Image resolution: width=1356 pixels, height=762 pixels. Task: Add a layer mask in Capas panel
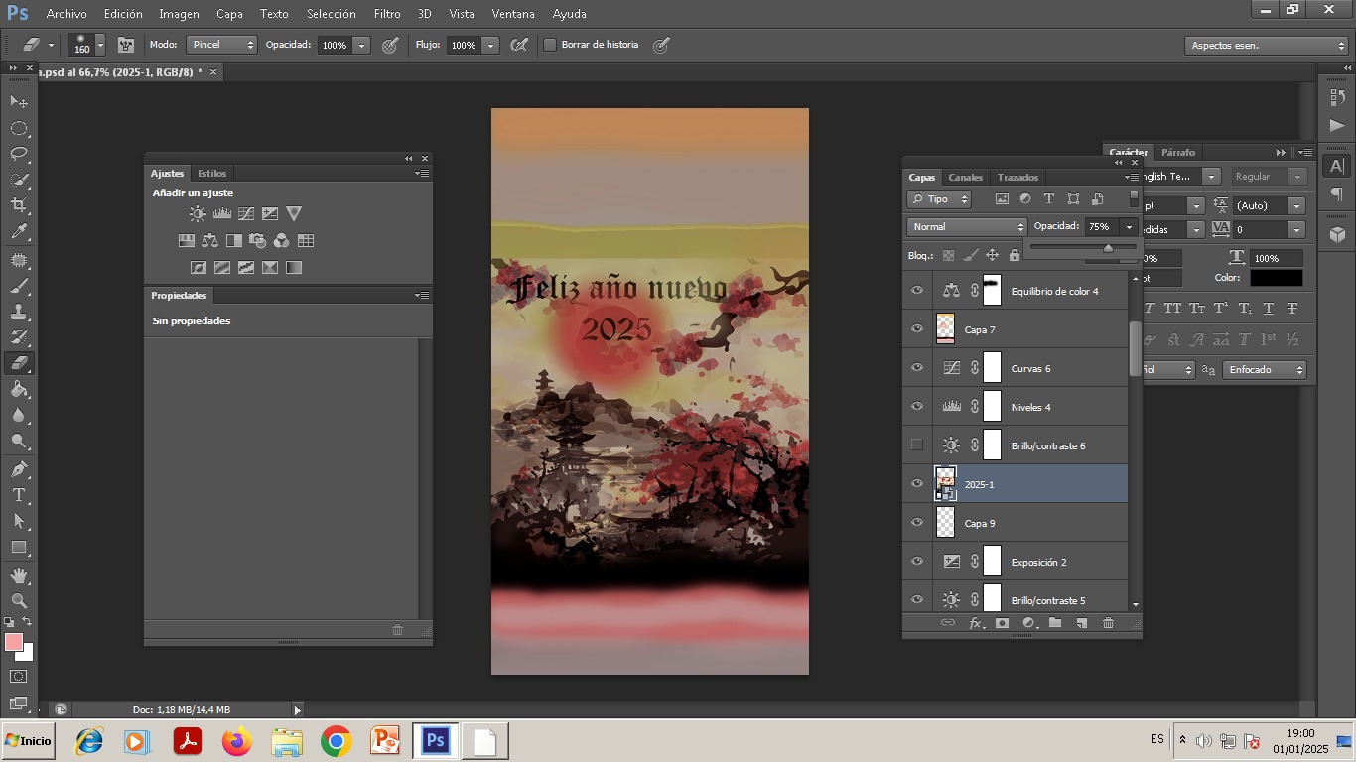[x=1002, y=623]
